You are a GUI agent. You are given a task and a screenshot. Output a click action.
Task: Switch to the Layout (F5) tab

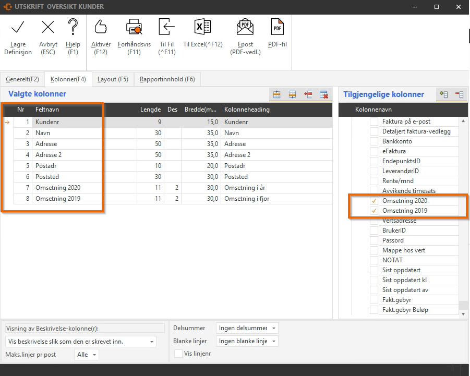pyautogui.click(x=113, y=79)
